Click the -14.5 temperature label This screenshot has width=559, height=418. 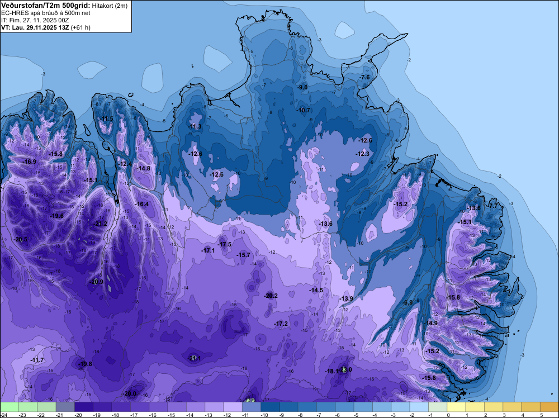316,291
